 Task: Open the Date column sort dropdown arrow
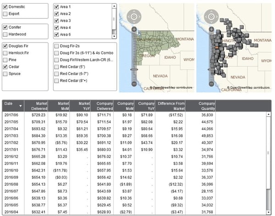(x=21, y=106)
